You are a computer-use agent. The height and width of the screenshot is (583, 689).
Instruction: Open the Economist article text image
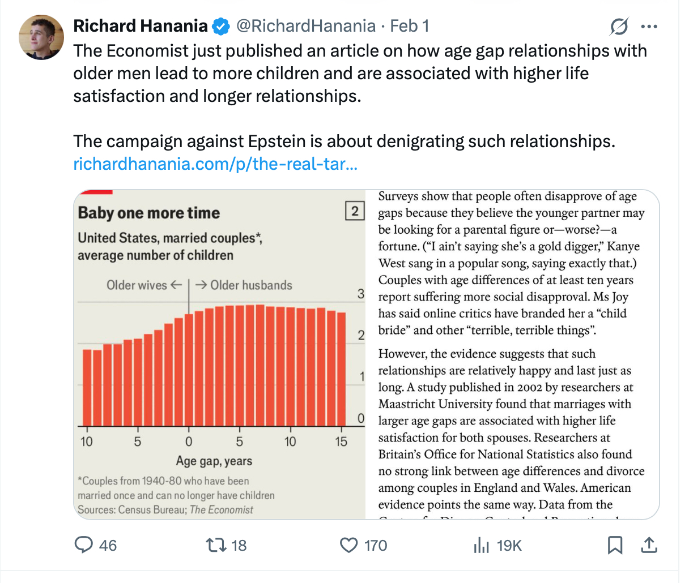(512, 354)
